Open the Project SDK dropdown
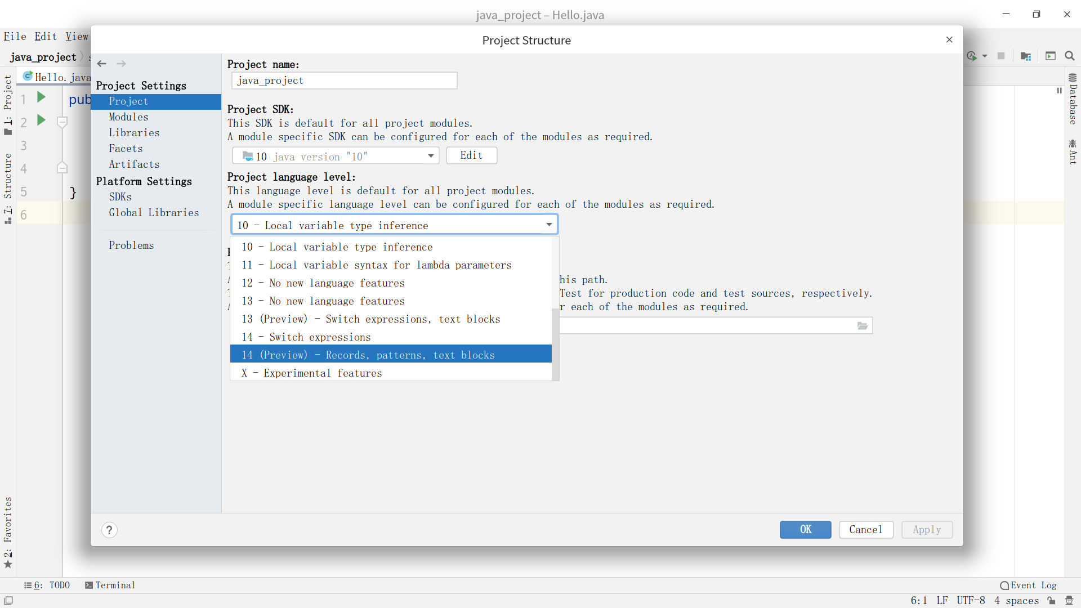Viewport: 1081px width, 608px height. (430, 156)
